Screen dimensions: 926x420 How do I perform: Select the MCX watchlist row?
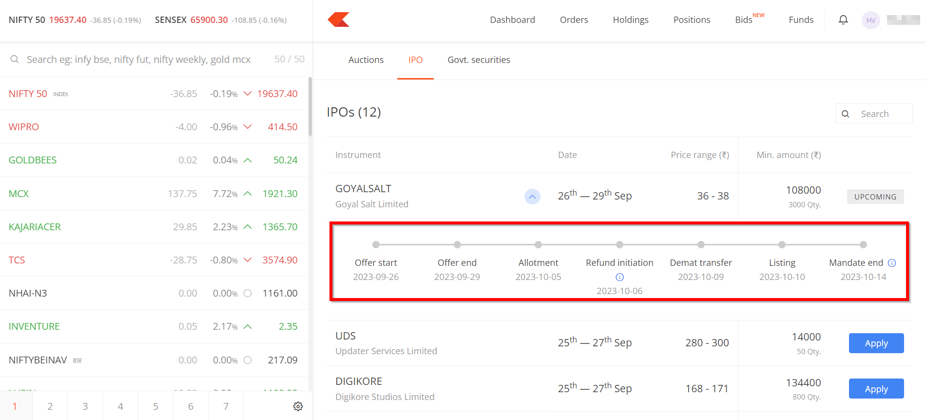(154, 194)
